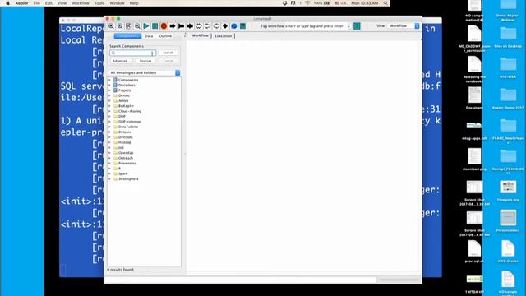Add multi output port (outlined flag icon)
The width and height of the screenshot is (526, 296).
pos(207,26)
